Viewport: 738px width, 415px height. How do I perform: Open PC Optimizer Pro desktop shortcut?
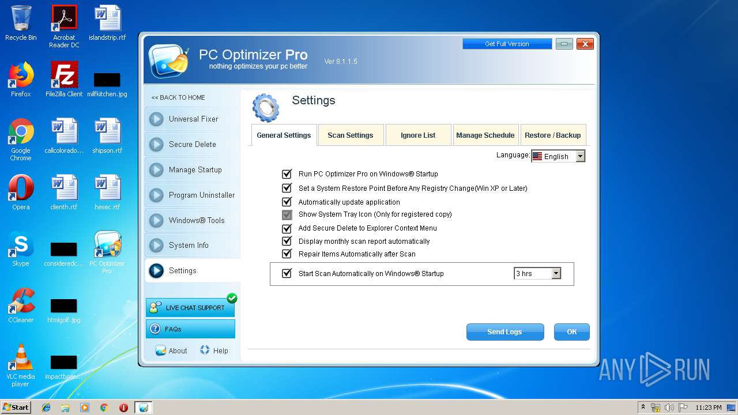(x=107, y=252)
